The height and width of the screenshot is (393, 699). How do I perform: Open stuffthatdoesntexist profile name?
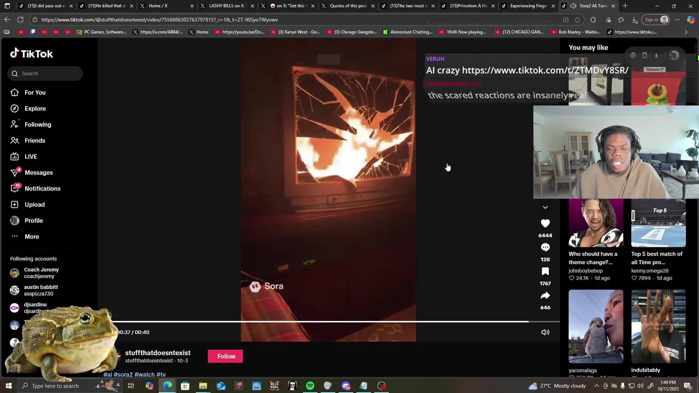[x=158, y=353]
